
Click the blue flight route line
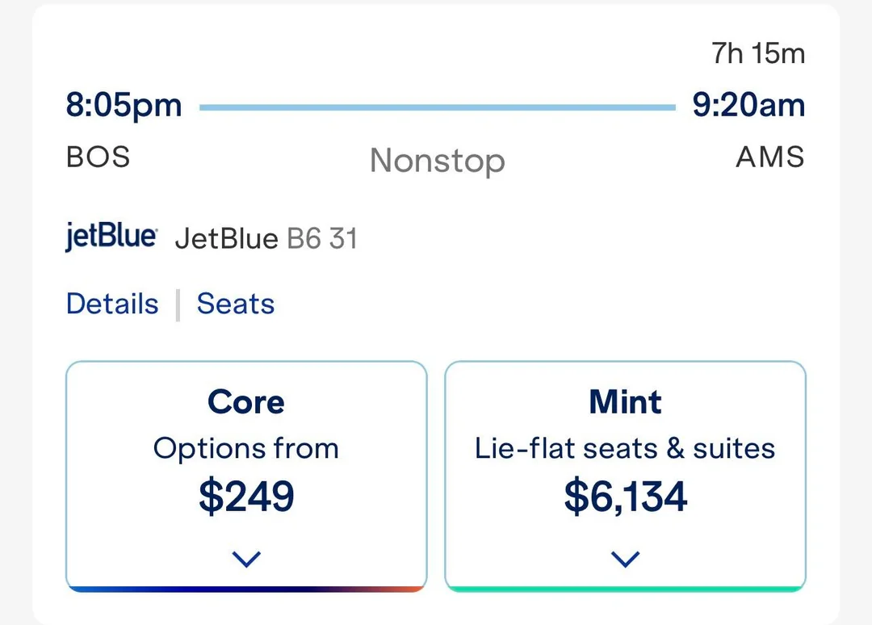437,107
